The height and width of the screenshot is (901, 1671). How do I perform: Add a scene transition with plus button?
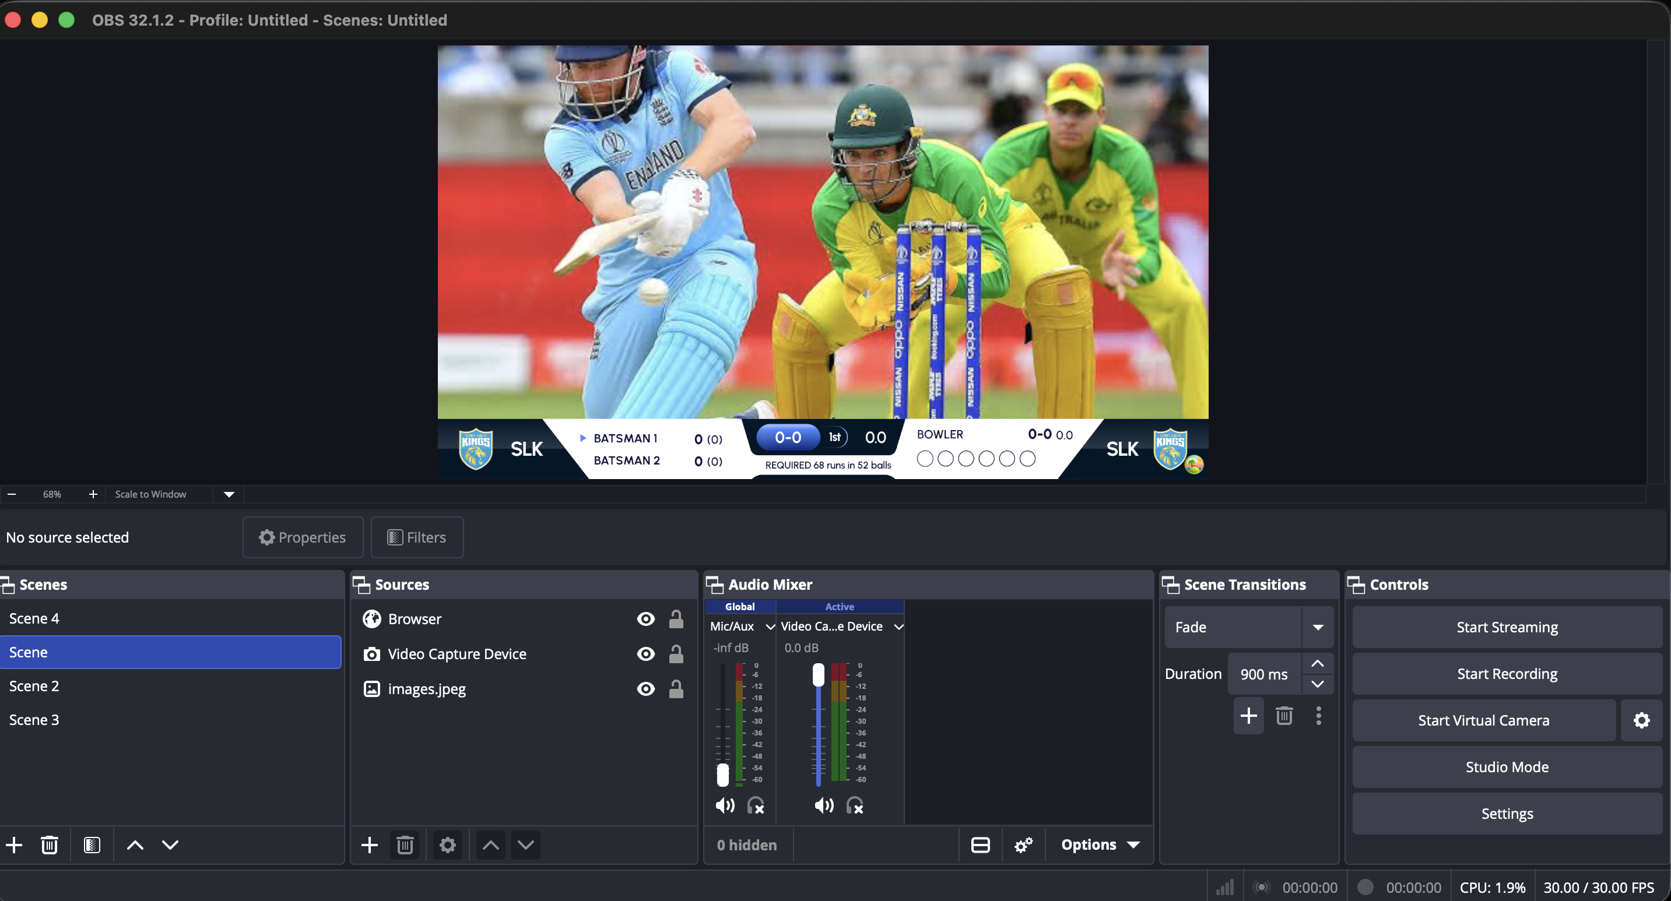[x=1249, y=716]
